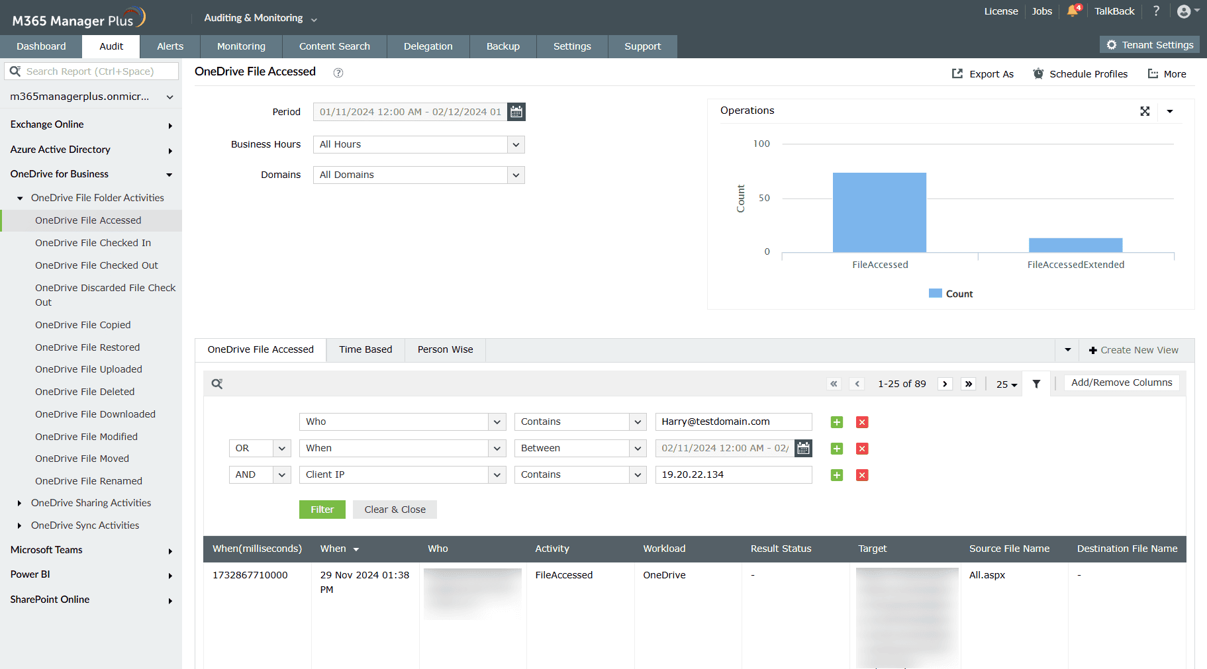Click the Search Report input field
This screenshot has width=1207, height=669.
click(91, 71)
